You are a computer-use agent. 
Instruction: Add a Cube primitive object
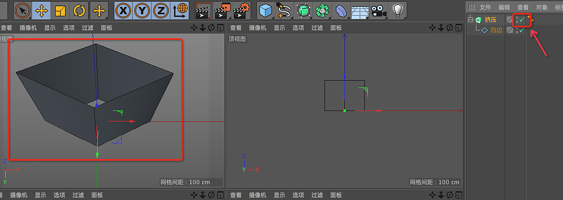click(266, 11)
